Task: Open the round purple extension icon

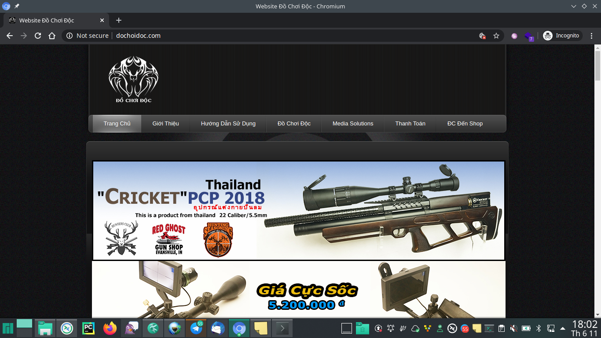Action: point(514,36)
